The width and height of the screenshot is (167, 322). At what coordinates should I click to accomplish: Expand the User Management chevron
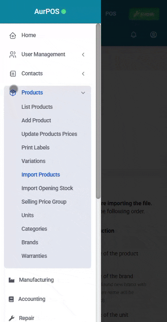coord(83,55)
